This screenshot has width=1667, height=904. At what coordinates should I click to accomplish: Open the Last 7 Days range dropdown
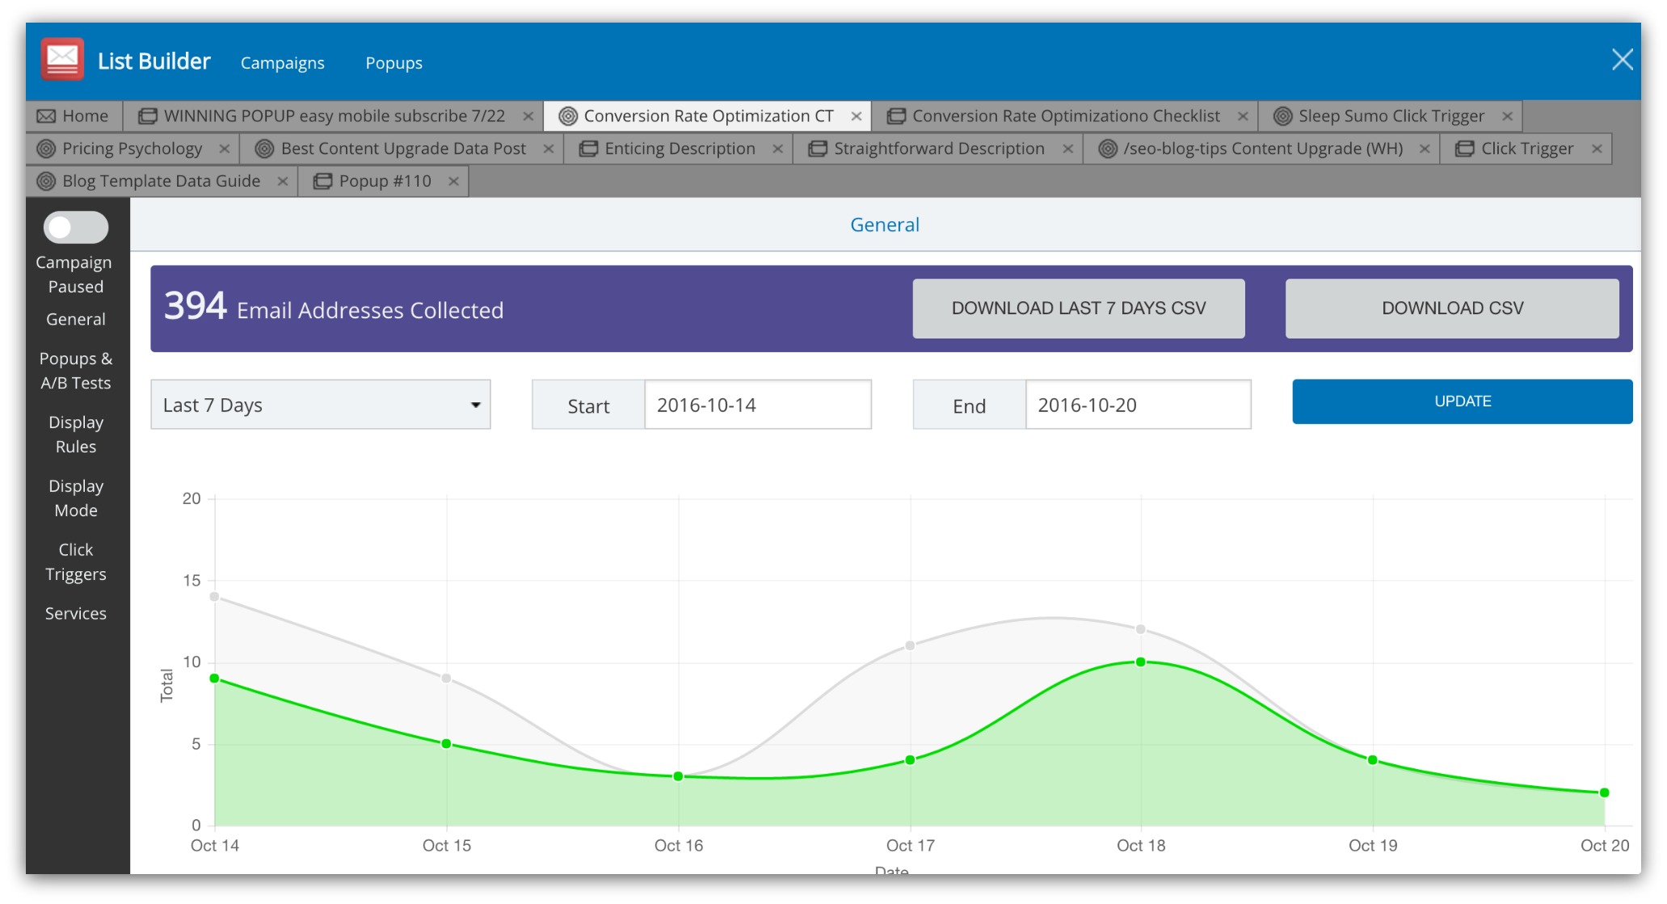tap(320, 405)
